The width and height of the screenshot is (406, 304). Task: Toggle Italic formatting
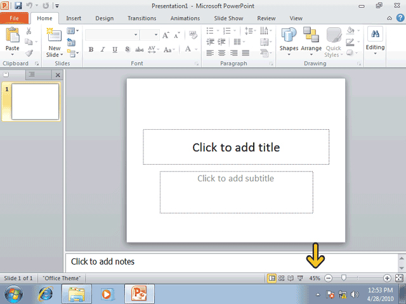coord(103,49)
